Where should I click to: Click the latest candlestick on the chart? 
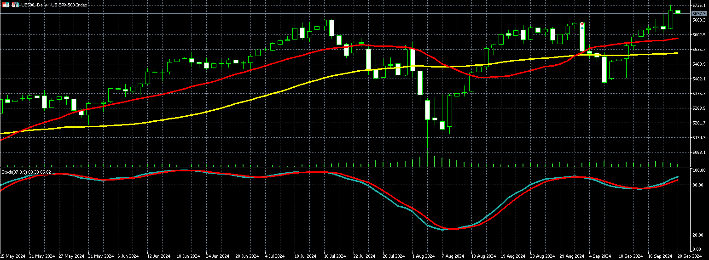(678, 12)
